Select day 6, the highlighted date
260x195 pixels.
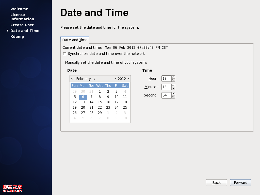click(x=83, y=97)
